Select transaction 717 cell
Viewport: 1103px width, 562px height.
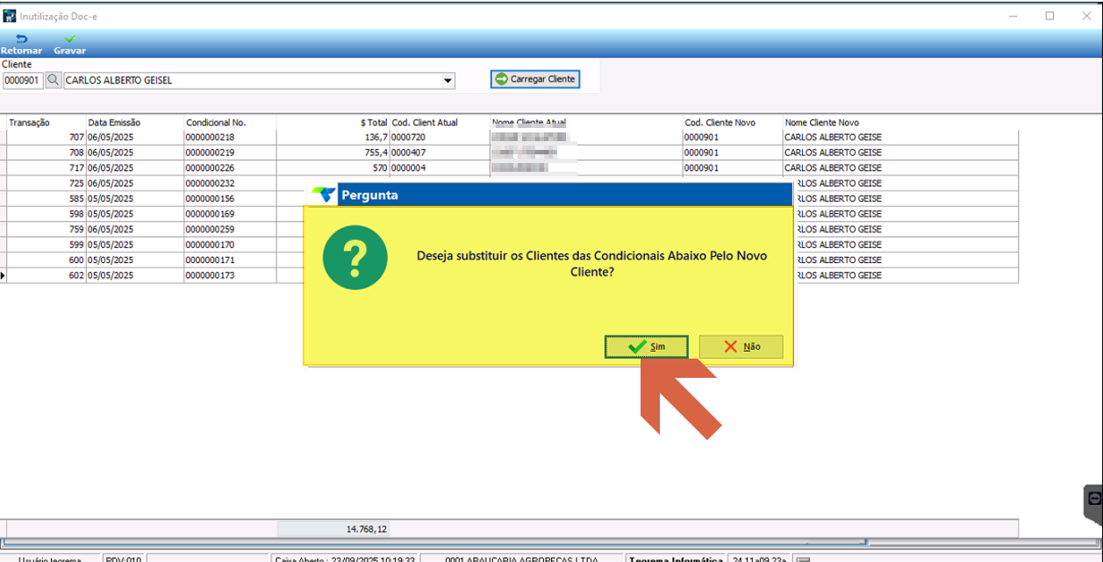[x=47, y=168]
